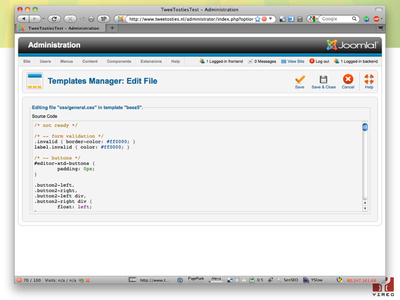The height and width of the screenshot is (300, 400).
Task: Click the View Site link
Action: [x=293, y=61]
